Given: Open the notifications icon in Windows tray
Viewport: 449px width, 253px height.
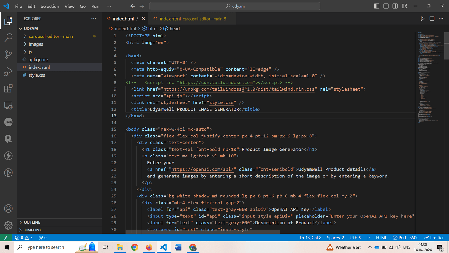Looking at the screenshot, I should [x=440, y=247].
